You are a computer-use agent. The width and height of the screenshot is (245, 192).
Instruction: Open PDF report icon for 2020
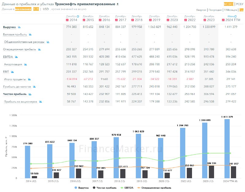[x=168, y=20]
